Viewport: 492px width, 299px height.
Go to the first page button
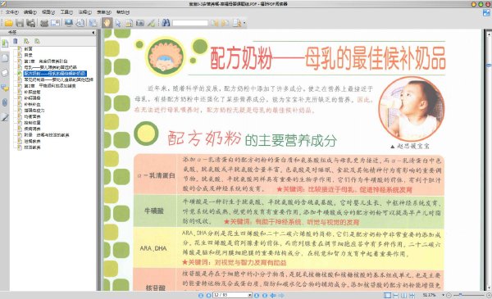[x=201, y=295]
